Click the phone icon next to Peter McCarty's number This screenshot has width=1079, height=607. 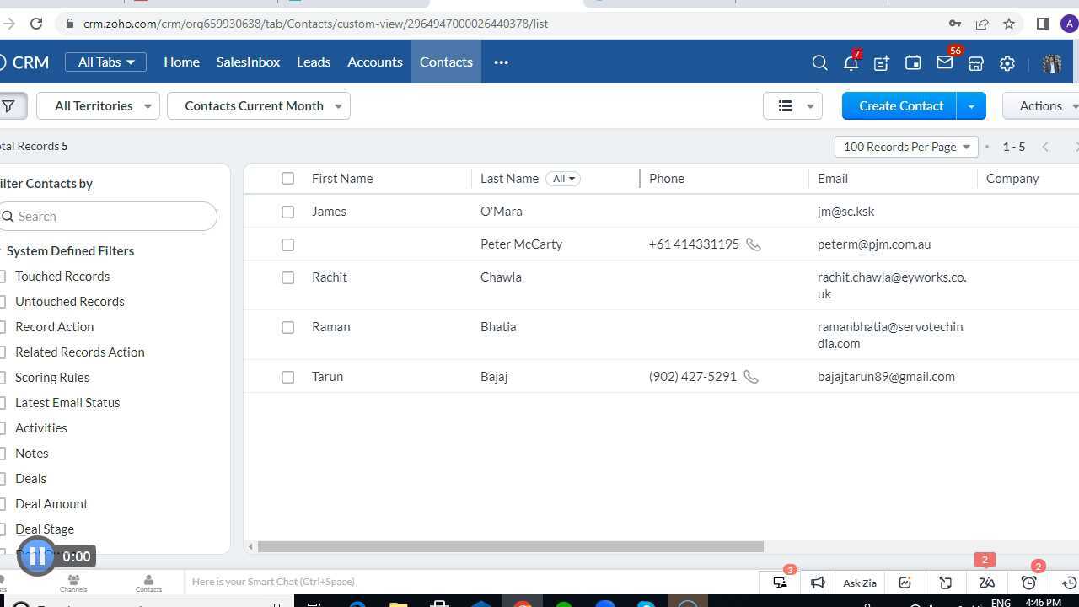click(753, 244)
